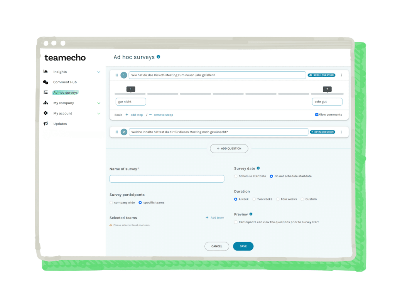Click the Updates megaphone icon
This screenshot has height=296, width=395.
(46, 124)
